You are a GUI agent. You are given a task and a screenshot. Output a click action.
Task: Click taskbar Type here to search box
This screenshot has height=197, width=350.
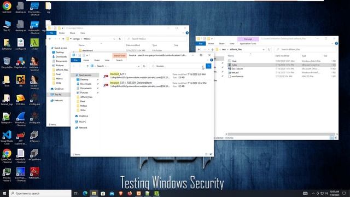(x=40, y=193)
